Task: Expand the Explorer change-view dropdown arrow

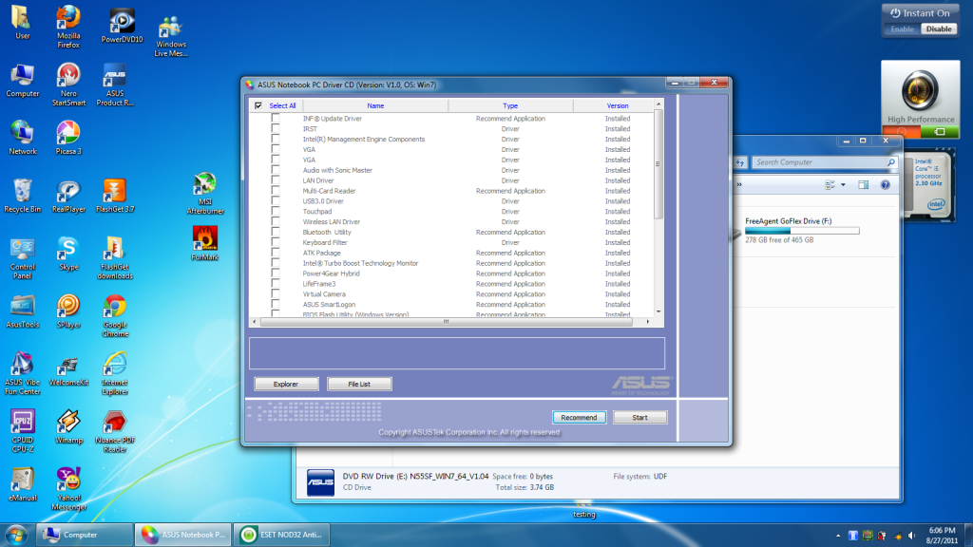Action: (843, 185)
